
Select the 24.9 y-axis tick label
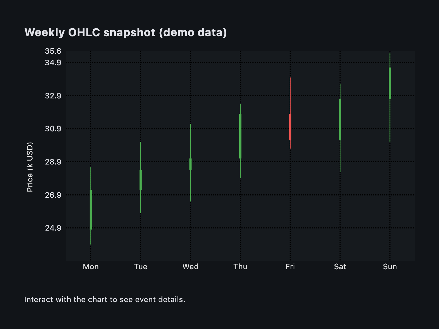[53, 228]
